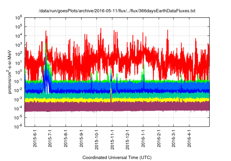This screenshot has height=161, width=231.
Task: Click the 10^6 y-axis tick label
Action: tap(18, 18)
